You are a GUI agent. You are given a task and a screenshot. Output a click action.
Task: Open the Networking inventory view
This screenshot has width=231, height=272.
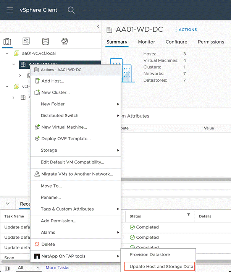[65, 41]
